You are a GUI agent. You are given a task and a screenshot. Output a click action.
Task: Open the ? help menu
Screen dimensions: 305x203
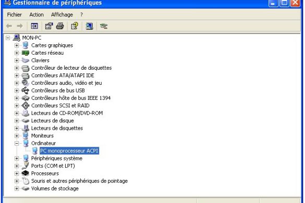(81, 15)
